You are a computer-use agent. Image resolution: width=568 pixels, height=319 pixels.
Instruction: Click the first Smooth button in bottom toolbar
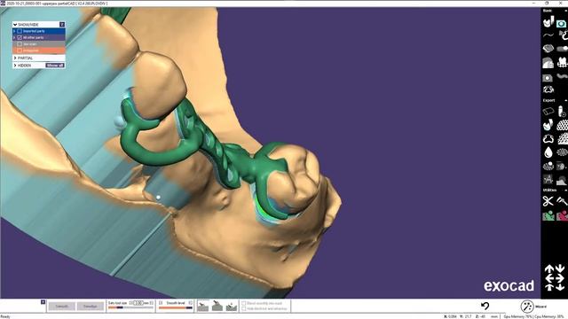(62, 307)
